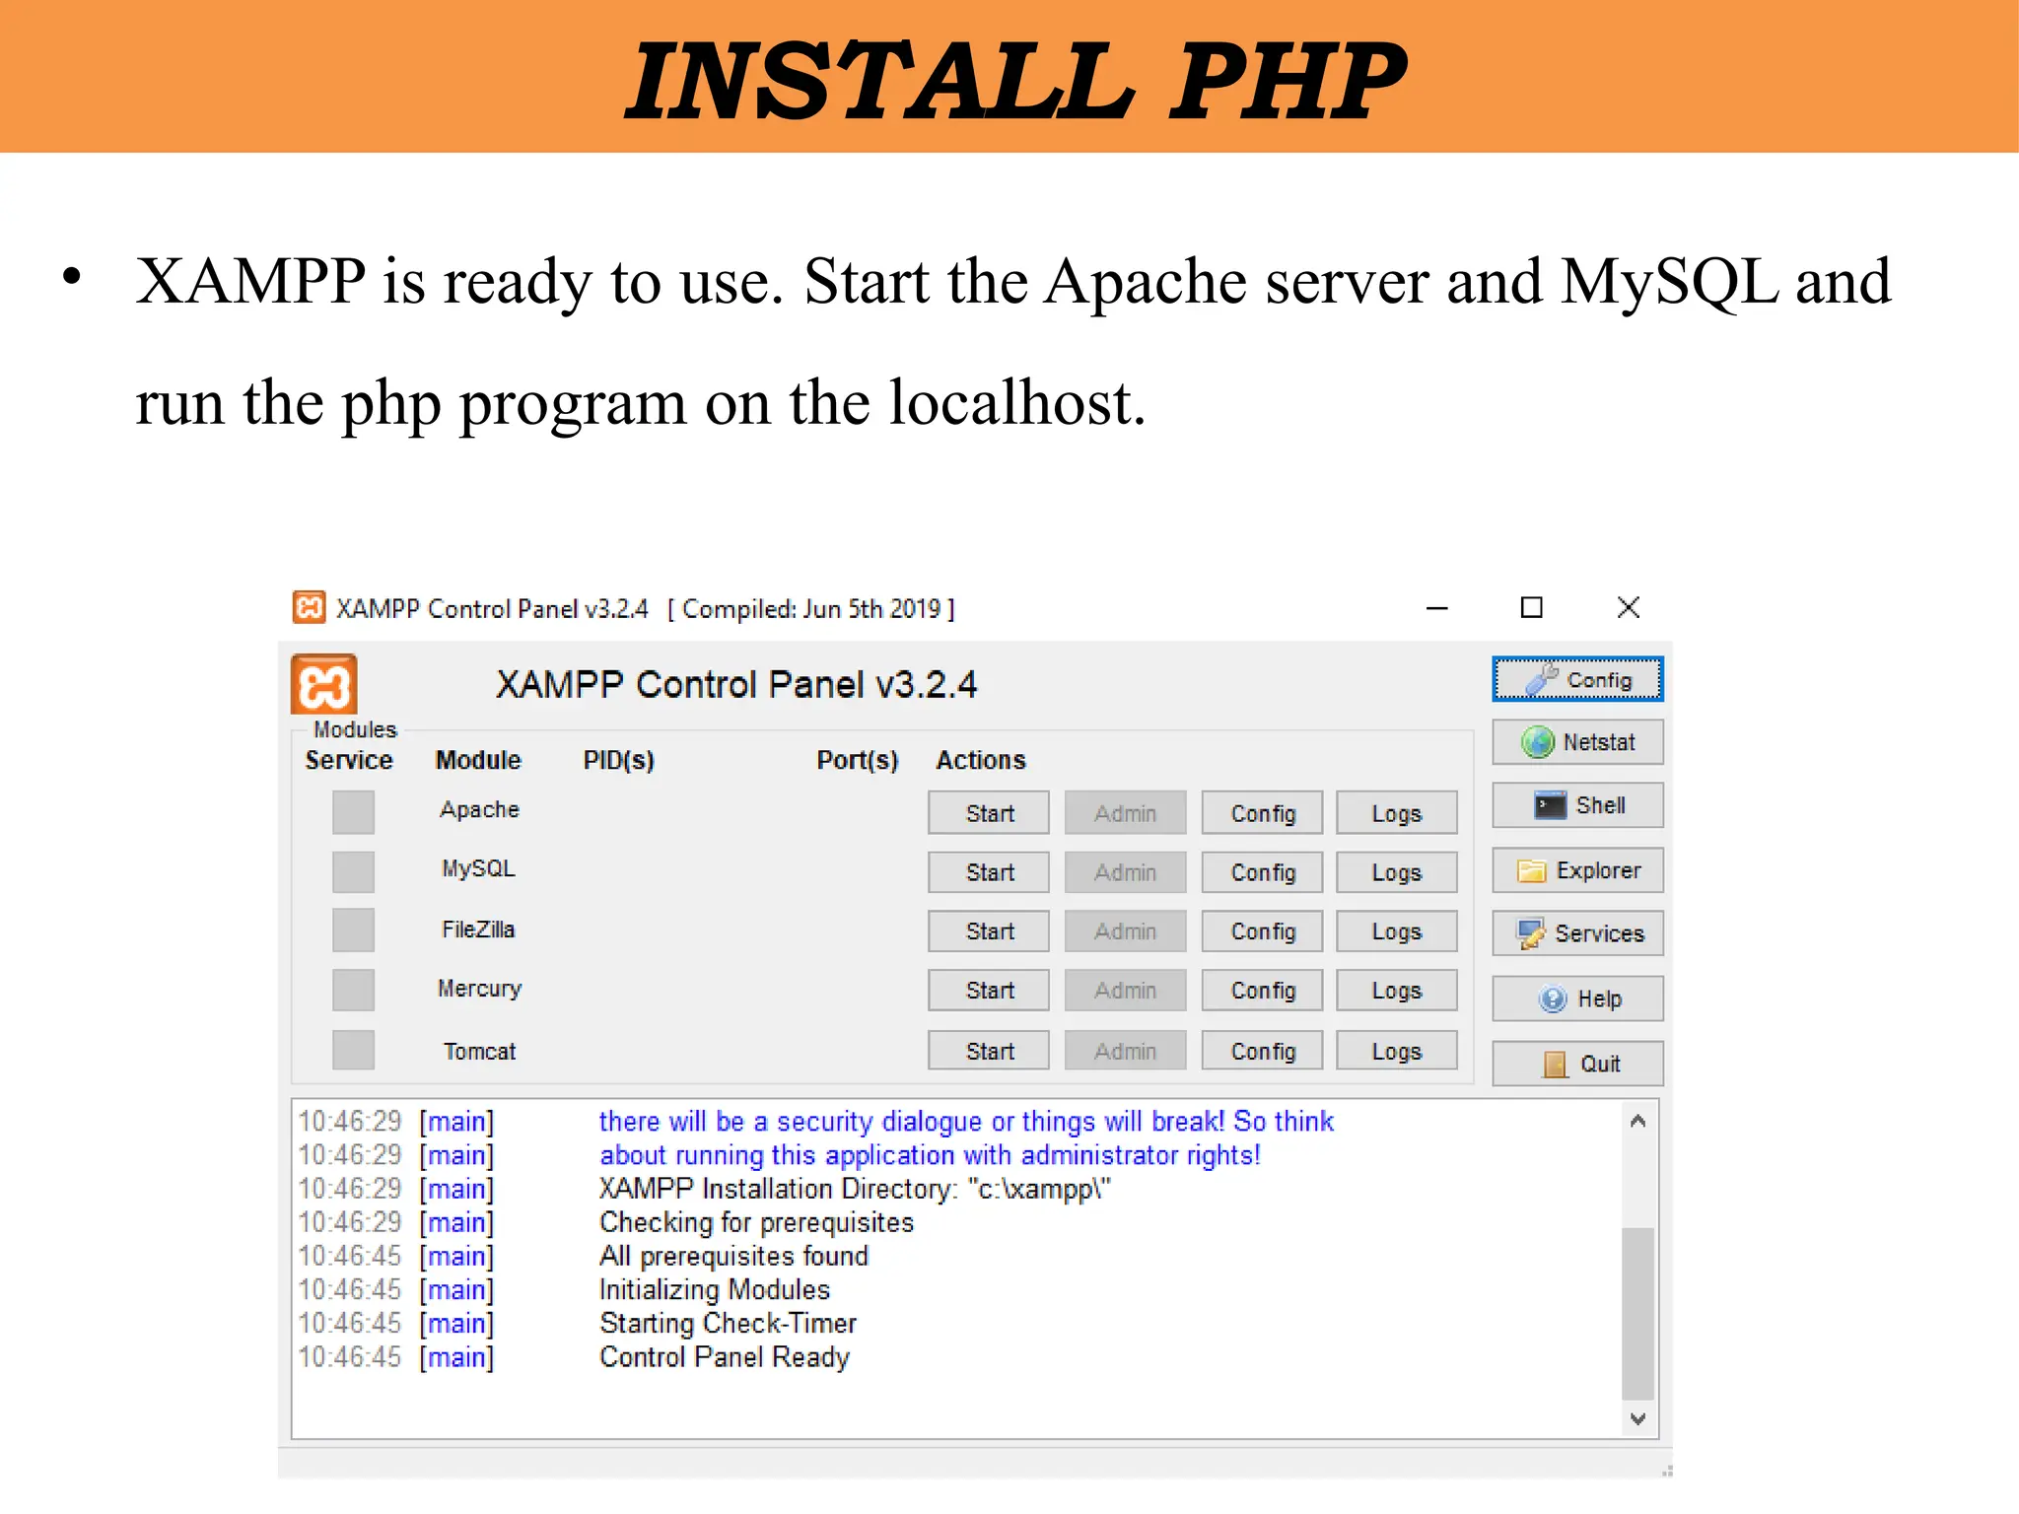The width and height of the screenshot is (2019, 1514).
Task: Quit XAMPP with the door icon button
Action: pos(1577,1064)
